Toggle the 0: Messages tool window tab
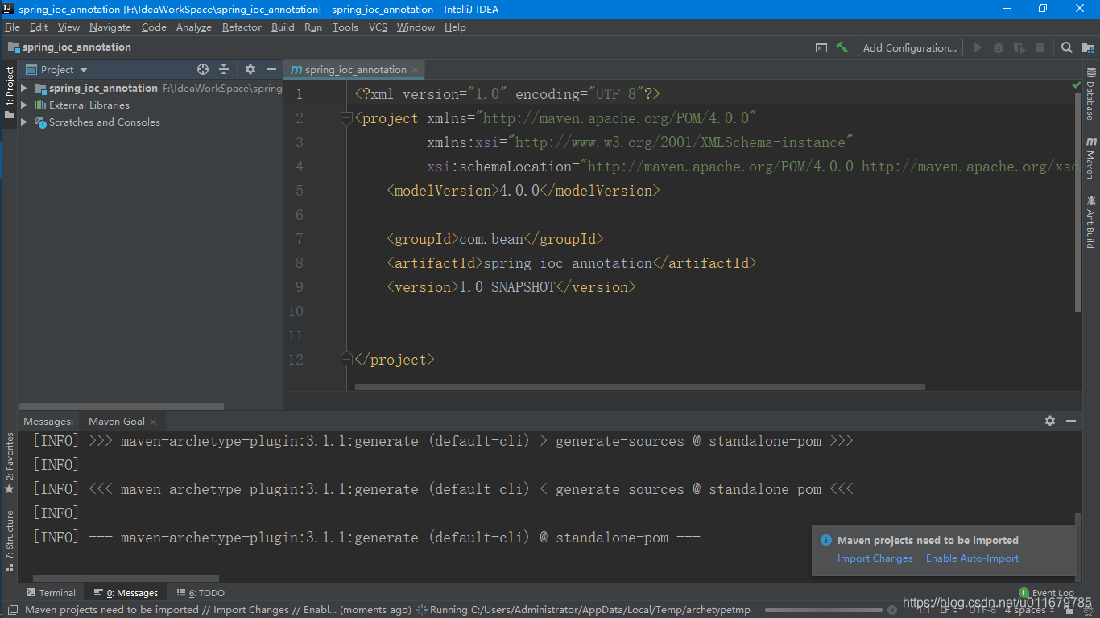This screenshot has height=618, width=1100. 126,593
